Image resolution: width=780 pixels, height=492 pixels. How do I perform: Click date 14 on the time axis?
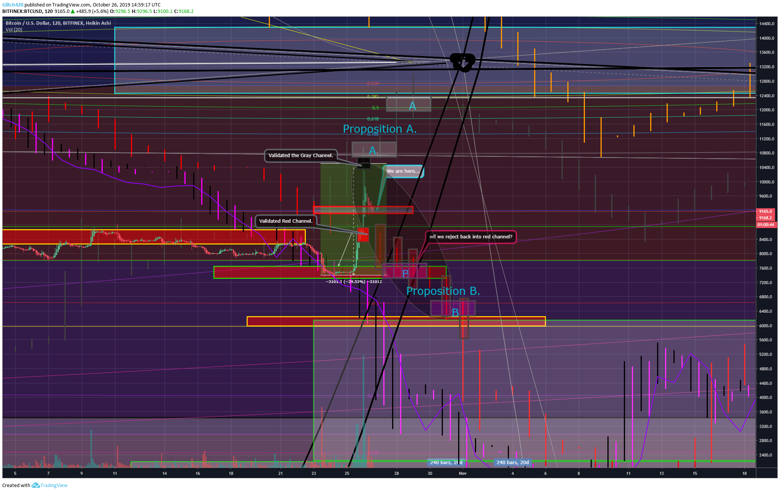[x=165, y=473]
